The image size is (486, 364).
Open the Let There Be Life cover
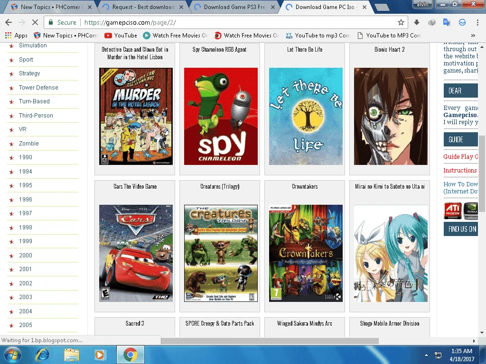[x=306, y=117]
